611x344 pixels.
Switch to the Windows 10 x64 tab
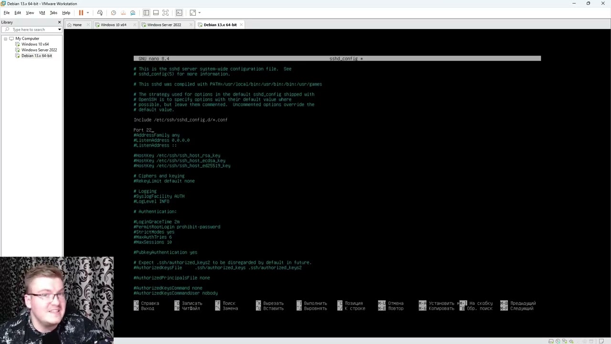point(114,25)
